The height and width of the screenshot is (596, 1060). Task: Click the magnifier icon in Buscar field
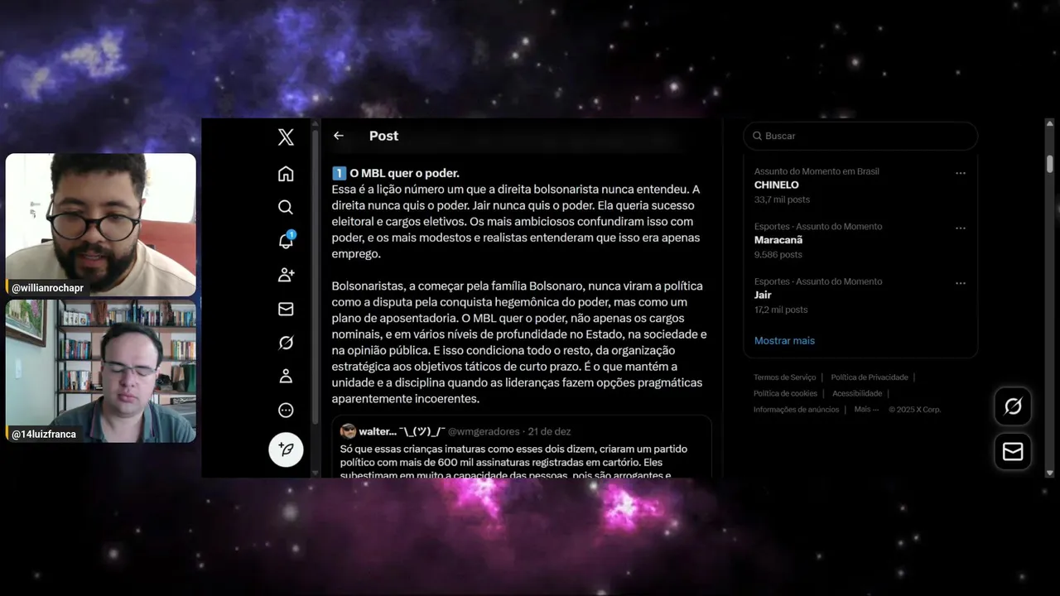[x=757, y=136]
